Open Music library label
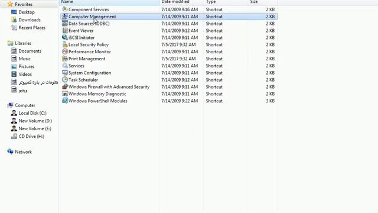The image size is (378, 213). [x=24, y=59]
